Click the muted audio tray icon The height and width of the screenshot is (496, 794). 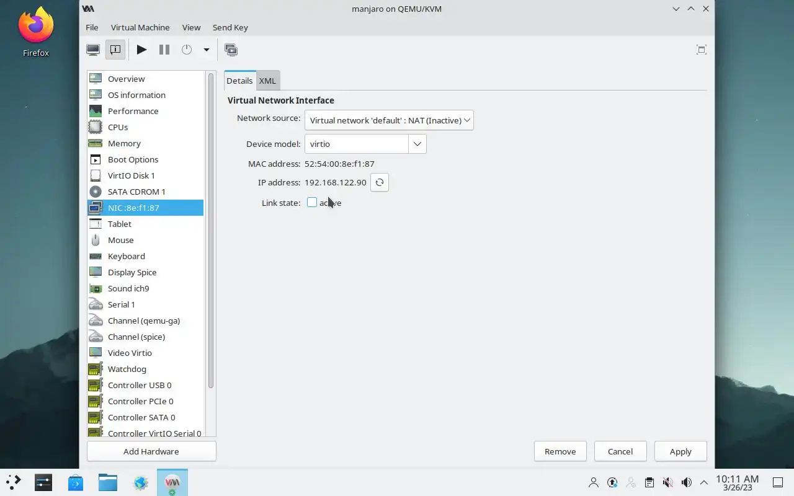click(x=668, y=482)
